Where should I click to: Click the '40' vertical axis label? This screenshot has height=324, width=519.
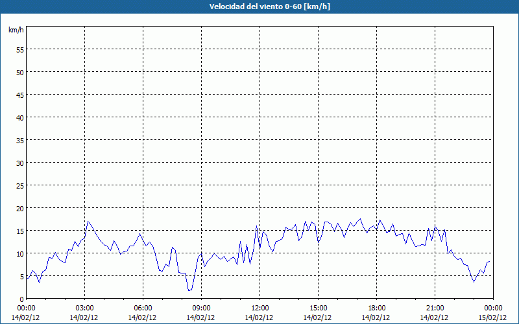[x=20, y=118]
